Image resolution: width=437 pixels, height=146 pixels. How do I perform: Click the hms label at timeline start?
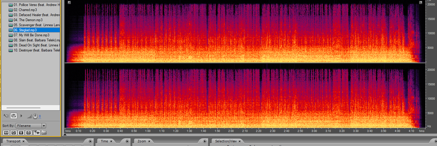pyautogui.click(x=68, y=131)
